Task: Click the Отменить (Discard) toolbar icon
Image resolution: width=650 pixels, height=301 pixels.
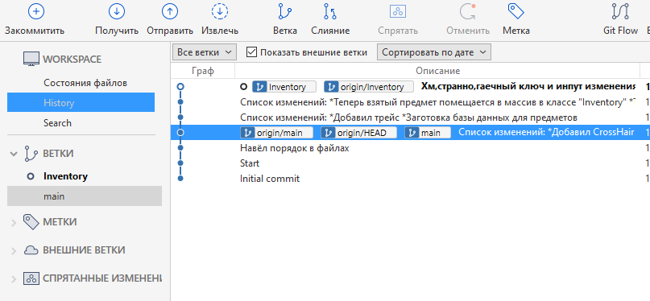Action: click(x=468, y=11)
